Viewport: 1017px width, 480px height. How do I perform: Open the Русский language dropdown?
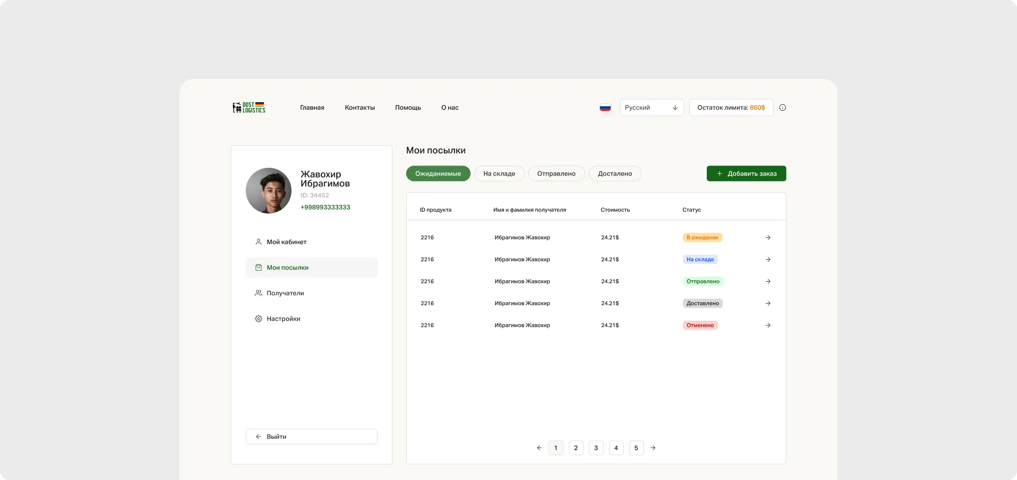pyautogui.click(x=652, y=107)
